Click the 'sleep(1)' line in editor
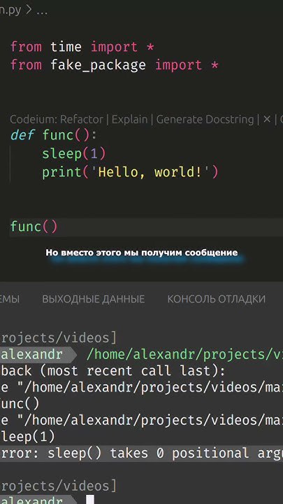This screenshot has height=504, width=283. coord(74,153)
